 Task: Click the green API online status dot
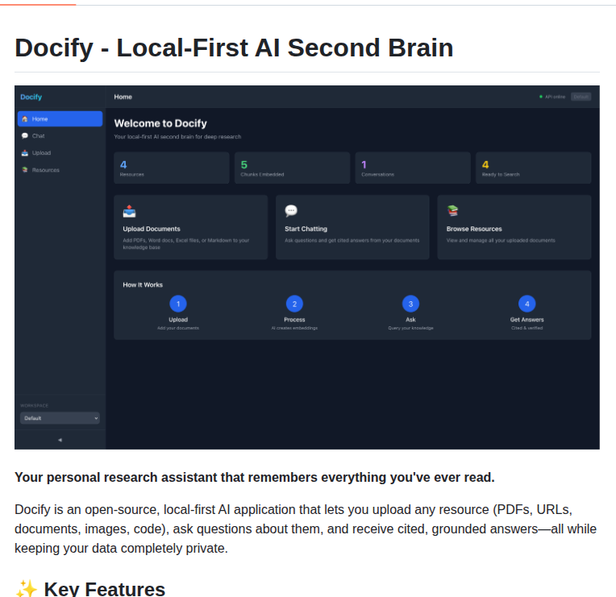[x=541, y=97]
